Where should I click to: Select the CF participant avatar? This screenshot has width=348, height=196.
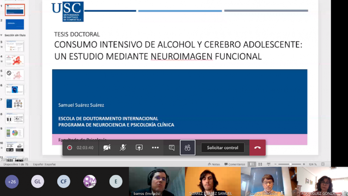(63, 181)
